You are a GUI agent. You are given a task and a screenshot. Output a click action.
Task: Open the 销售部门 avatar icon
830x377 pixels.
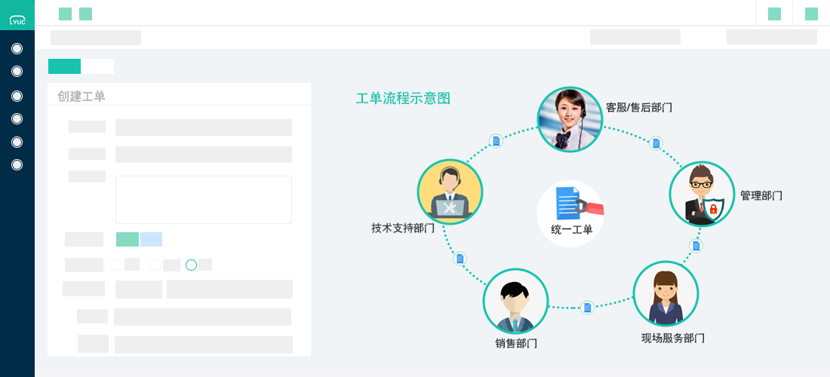click(x=515, y=301)
